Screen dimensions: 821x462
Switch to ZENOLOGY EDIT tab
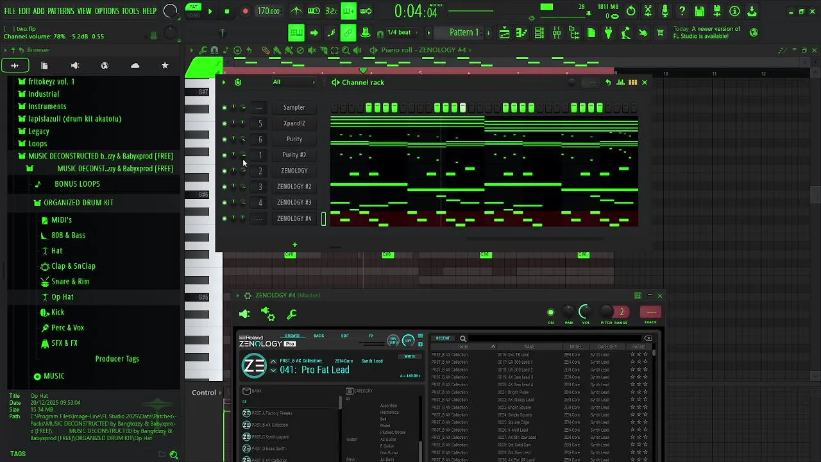point(345,336)
